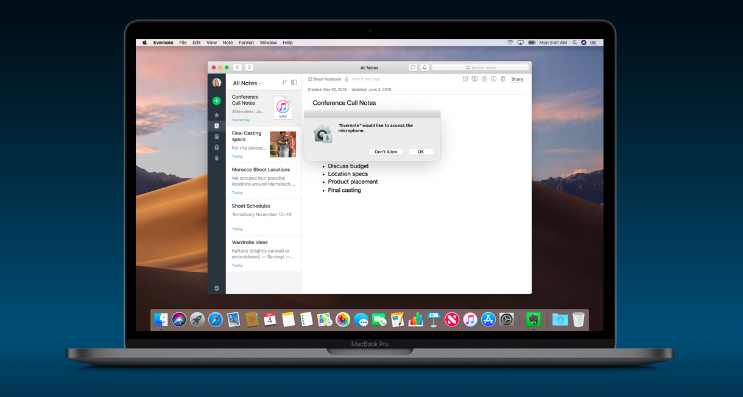Click the sync button in toolbar

413,68
